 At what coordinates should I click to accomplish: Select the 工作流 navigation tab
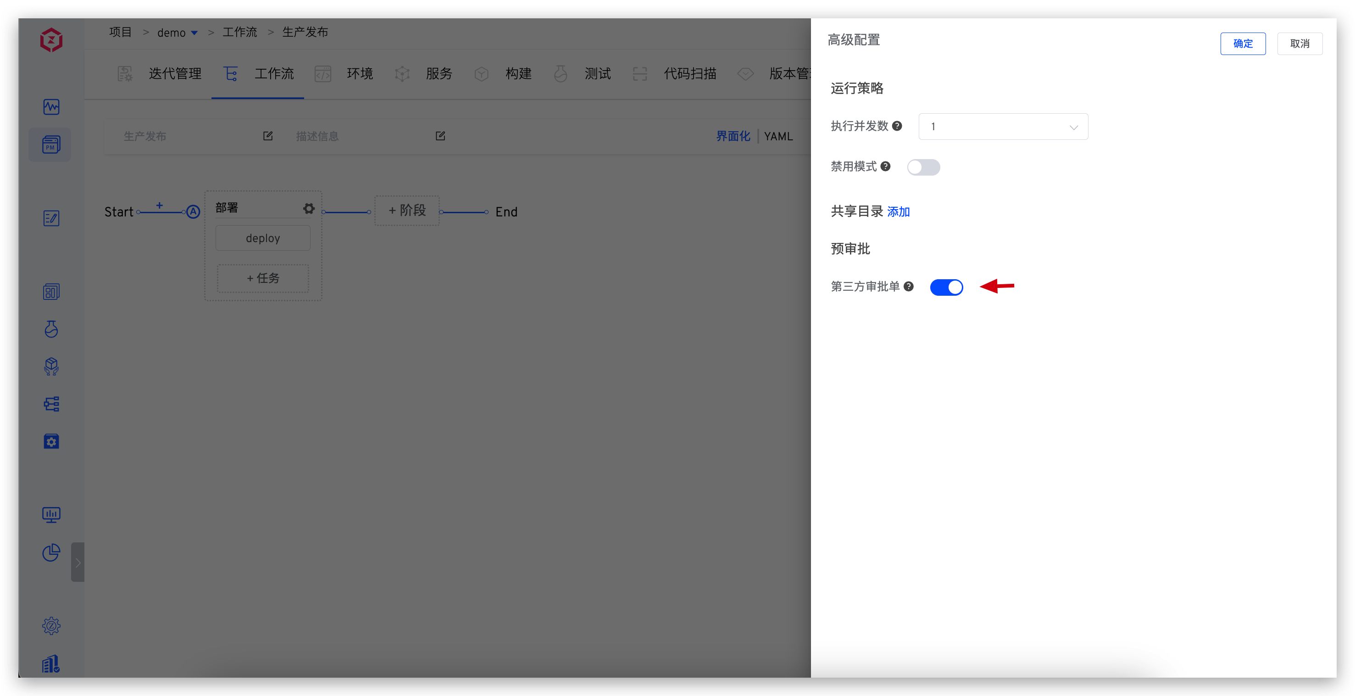(x=274, y=74)
